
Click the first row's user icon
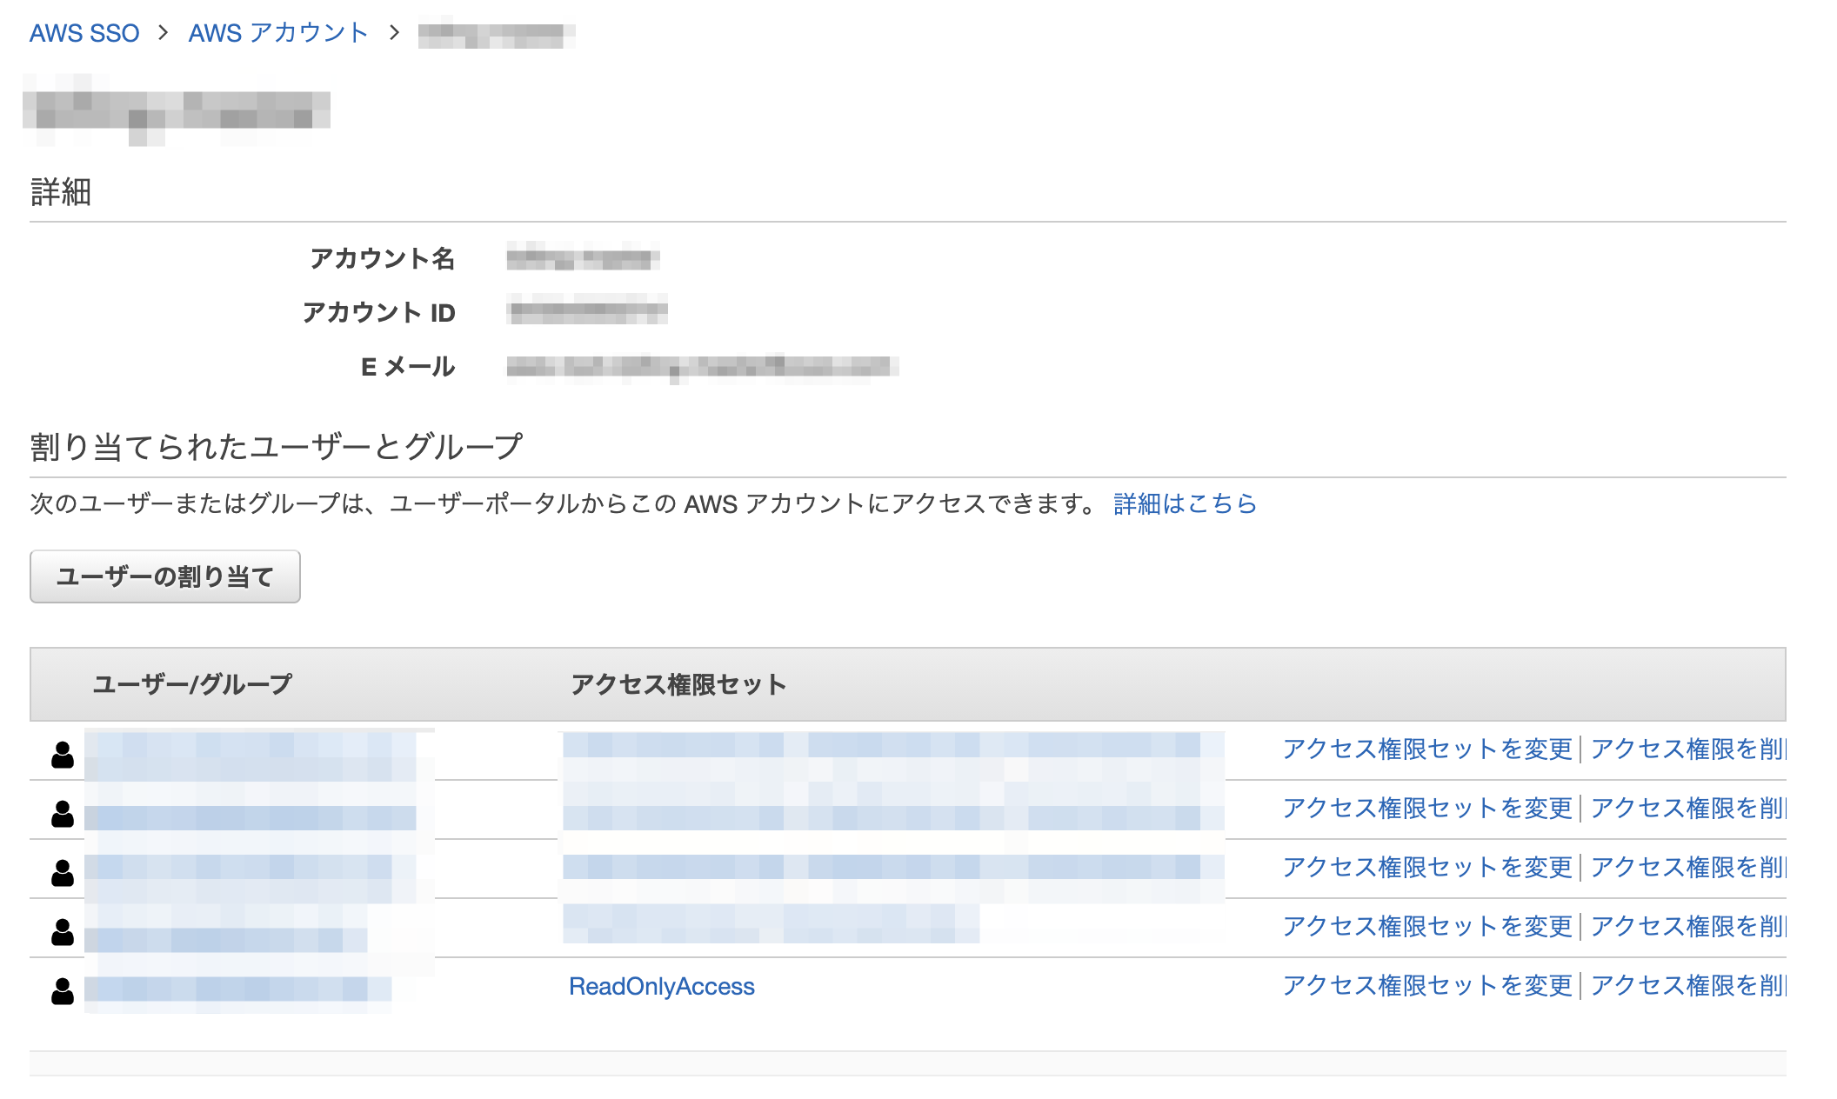click(x=63, y=755)
